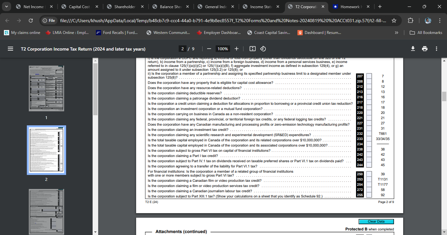This screenshot has height=235, width=447.
Task: Open the PDF viewer sidebar menu icon
Action: 10,49
